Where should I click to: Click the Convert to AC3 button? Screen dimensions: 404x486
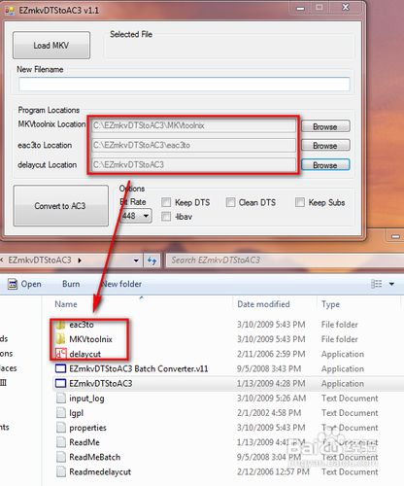[x=60, y=206]
